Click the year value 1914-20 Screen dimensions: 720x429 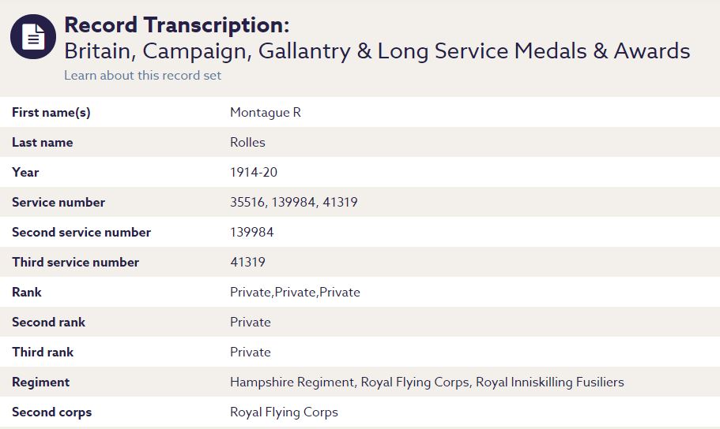pyautogui.click(x=254, y=173)
